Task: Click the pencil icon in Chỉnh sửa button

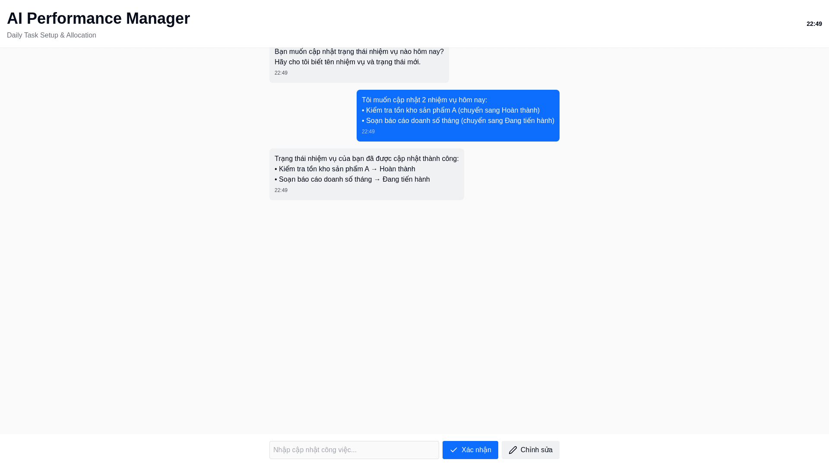Action: click(513, 450)
